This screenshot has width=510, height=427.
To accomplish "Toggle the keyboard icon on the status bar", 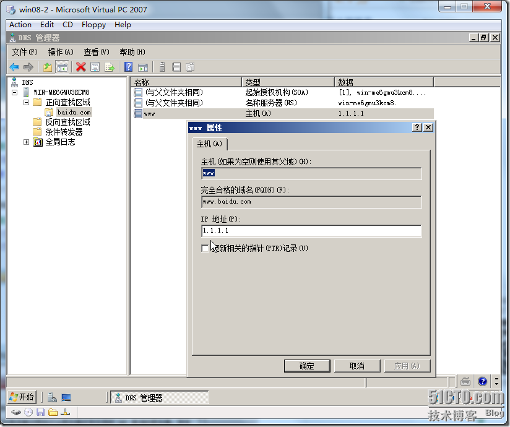I will [x=465, y=381].
